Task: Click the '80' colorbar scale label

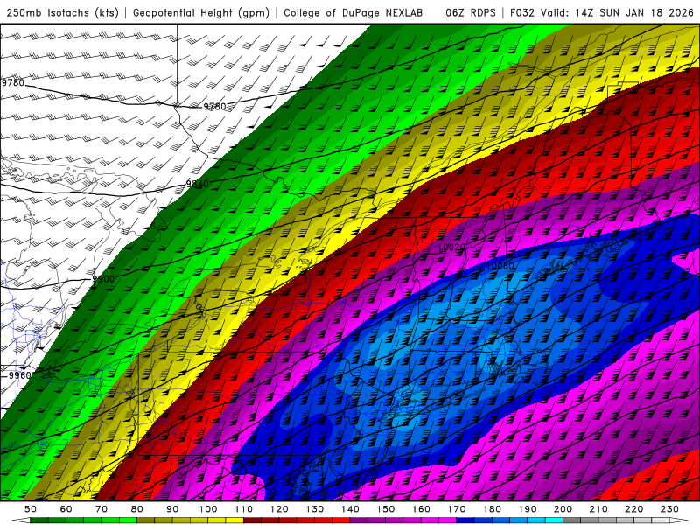Action: (x=136, y=509)
